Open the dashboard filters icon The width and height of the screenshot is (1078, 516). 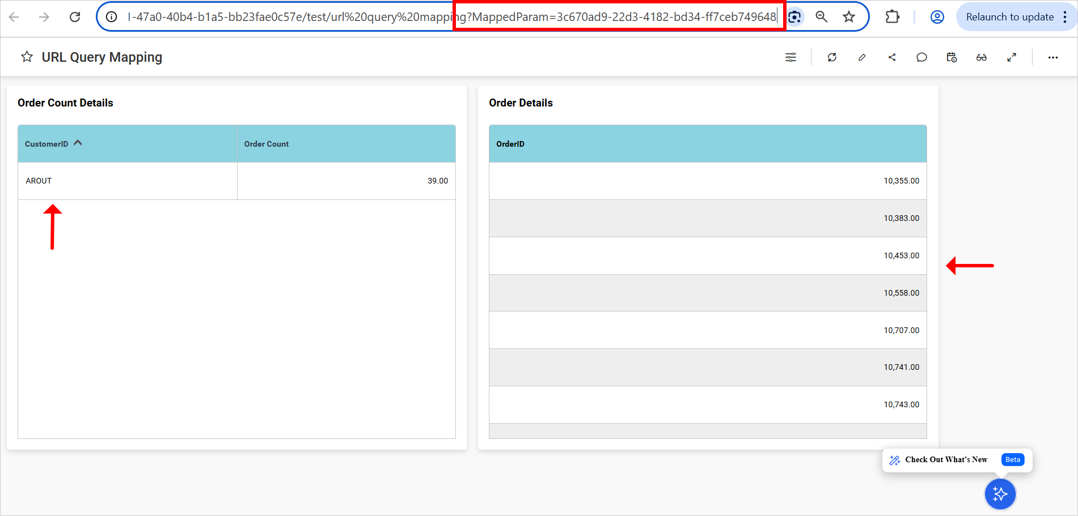[790, 57]
